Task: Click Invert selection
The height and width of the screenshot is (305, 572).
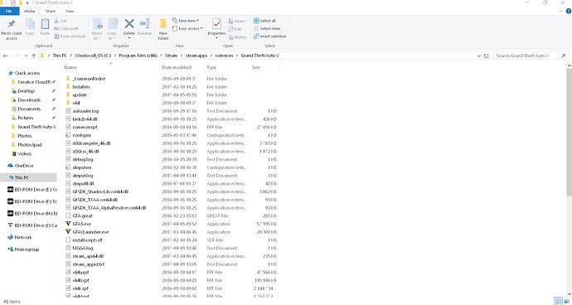Action: [x=270, y=36]
